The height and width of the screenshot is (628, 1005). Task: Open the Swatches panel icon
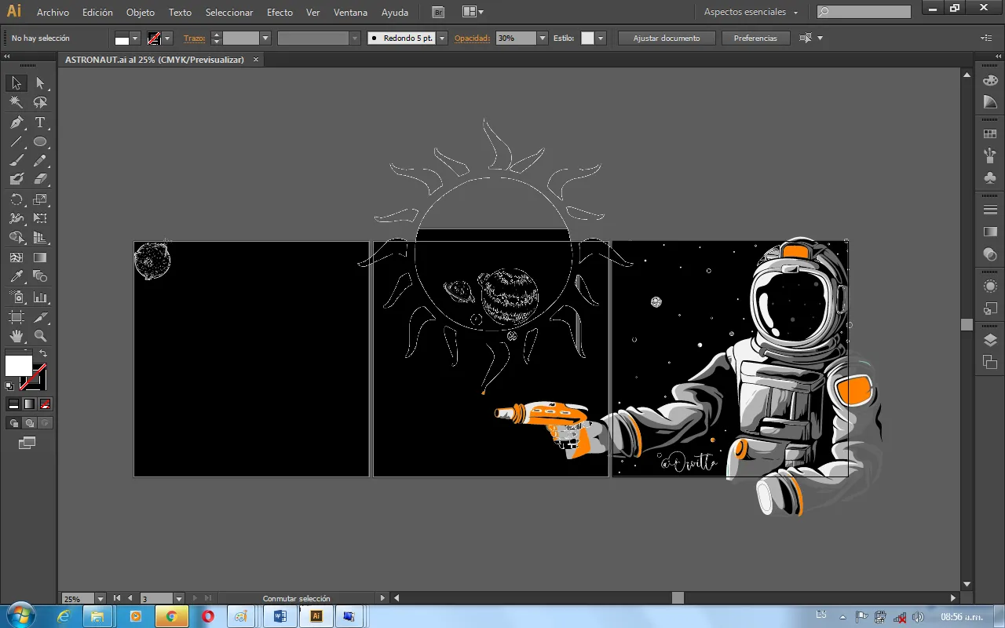[x=990, y=133]
